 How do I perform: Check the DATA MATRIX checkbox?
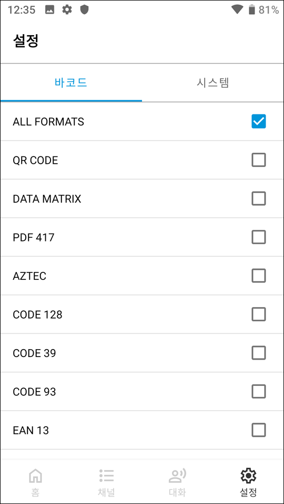(259, 198)
